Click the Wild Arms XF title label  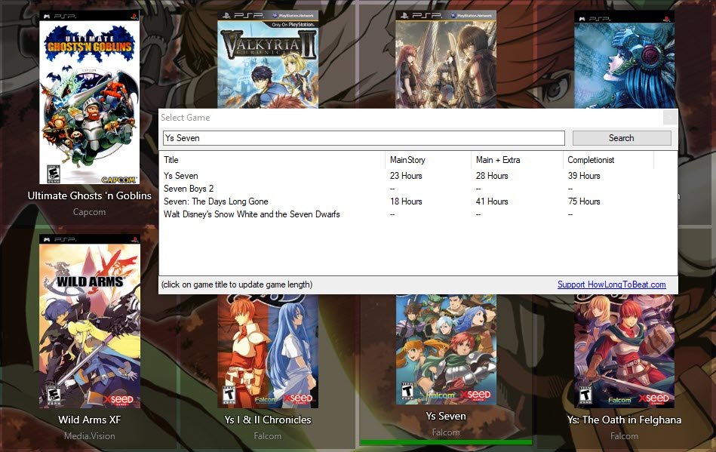coord(90,420)
